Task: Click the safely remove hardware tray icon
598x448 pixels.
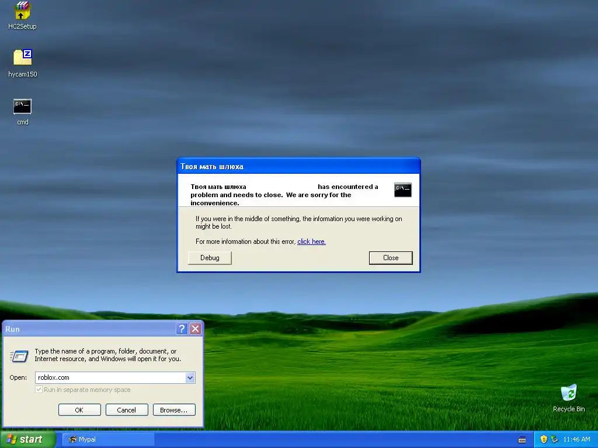Action: coord(555,439)
